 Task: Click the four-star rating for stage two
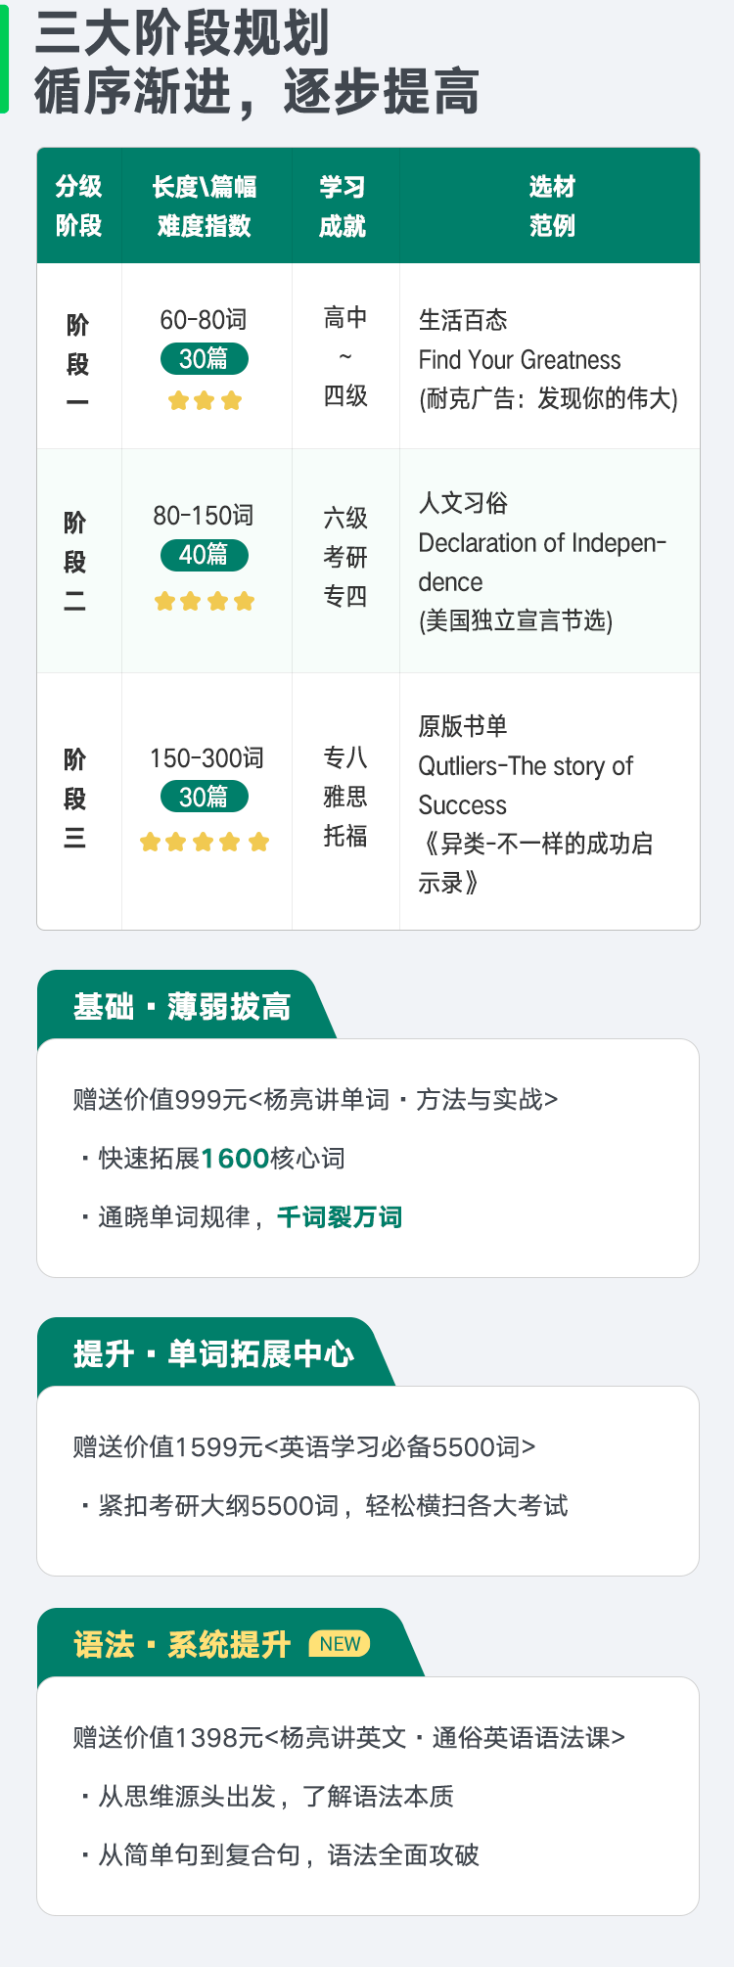tap(205, 601)
